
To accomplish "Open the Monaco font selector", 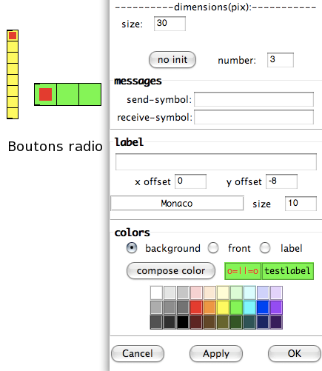I will point(177,204).
